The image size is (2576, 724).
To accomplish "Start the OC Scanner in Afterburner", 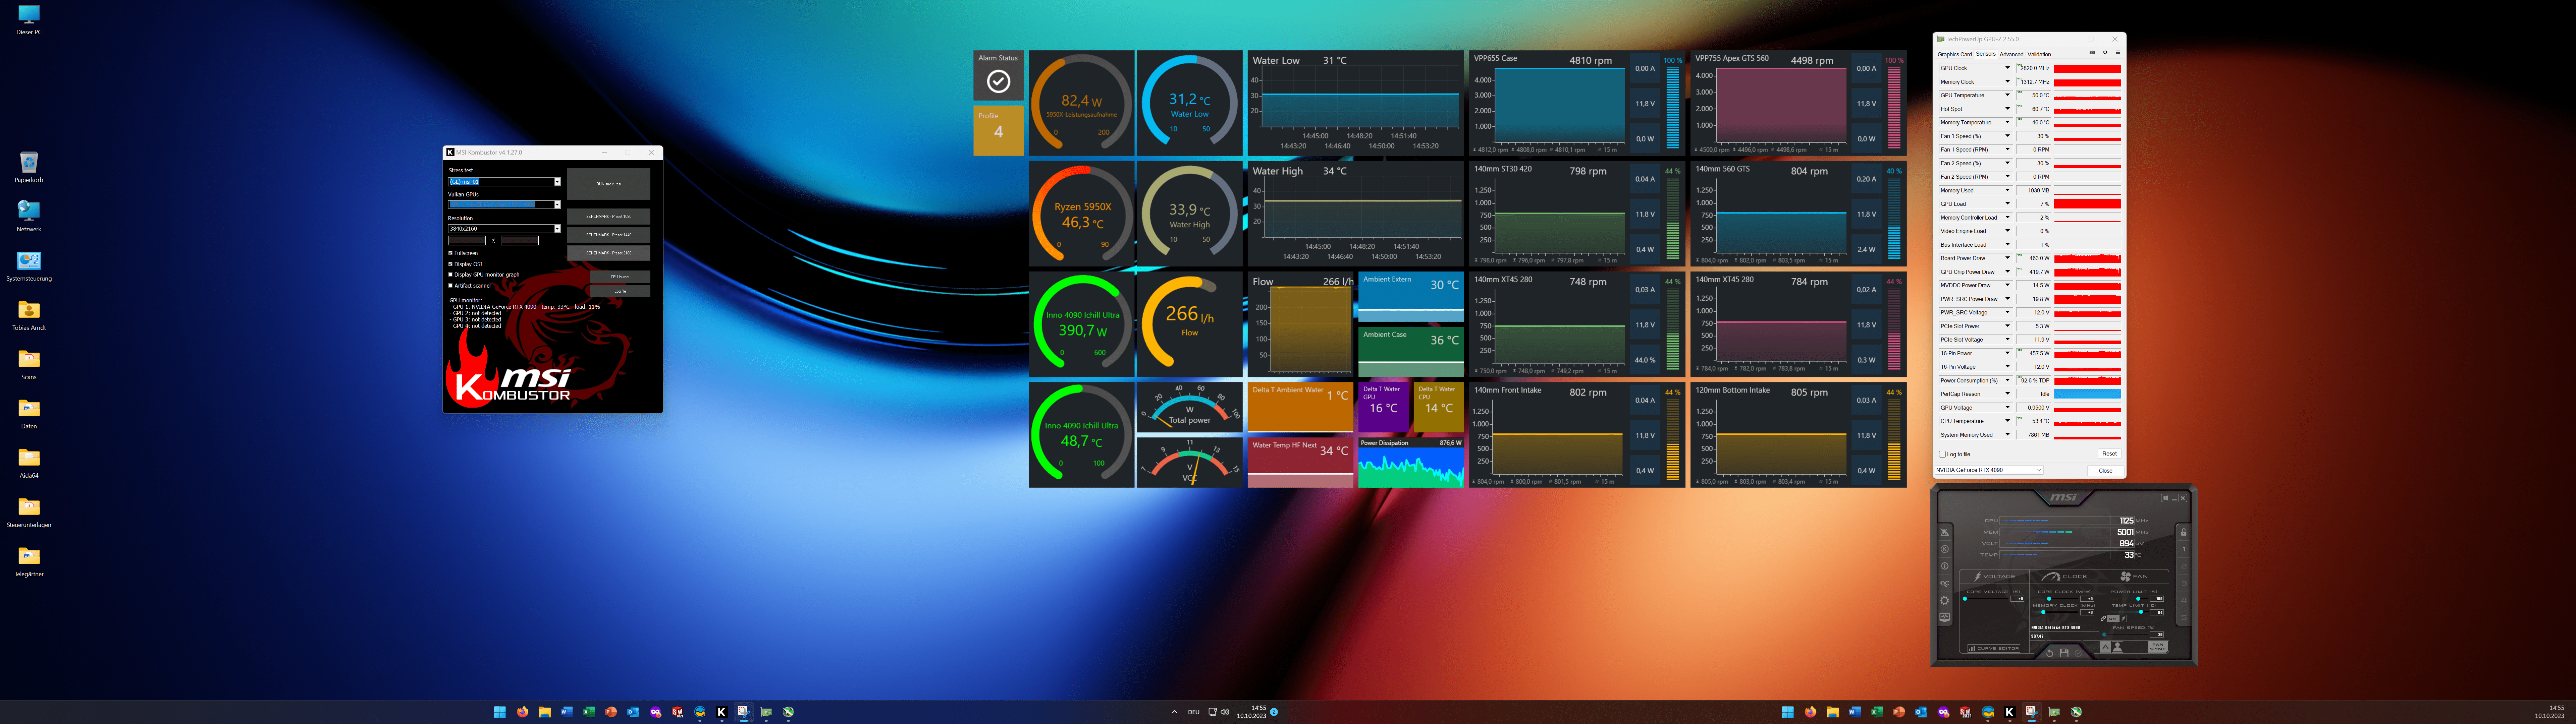I will (1945, 584).
